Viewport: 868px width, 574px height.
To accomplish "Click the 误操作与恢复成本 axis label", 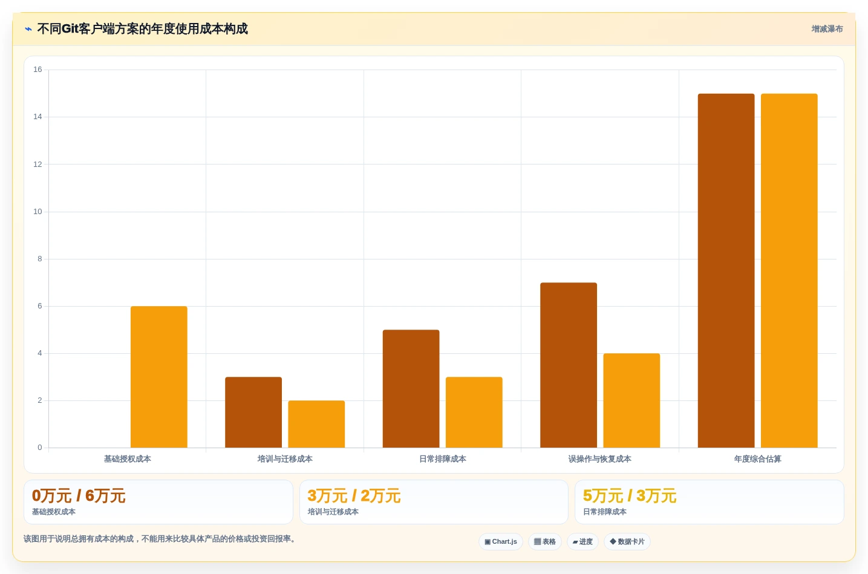I will [x=600, y=459].
